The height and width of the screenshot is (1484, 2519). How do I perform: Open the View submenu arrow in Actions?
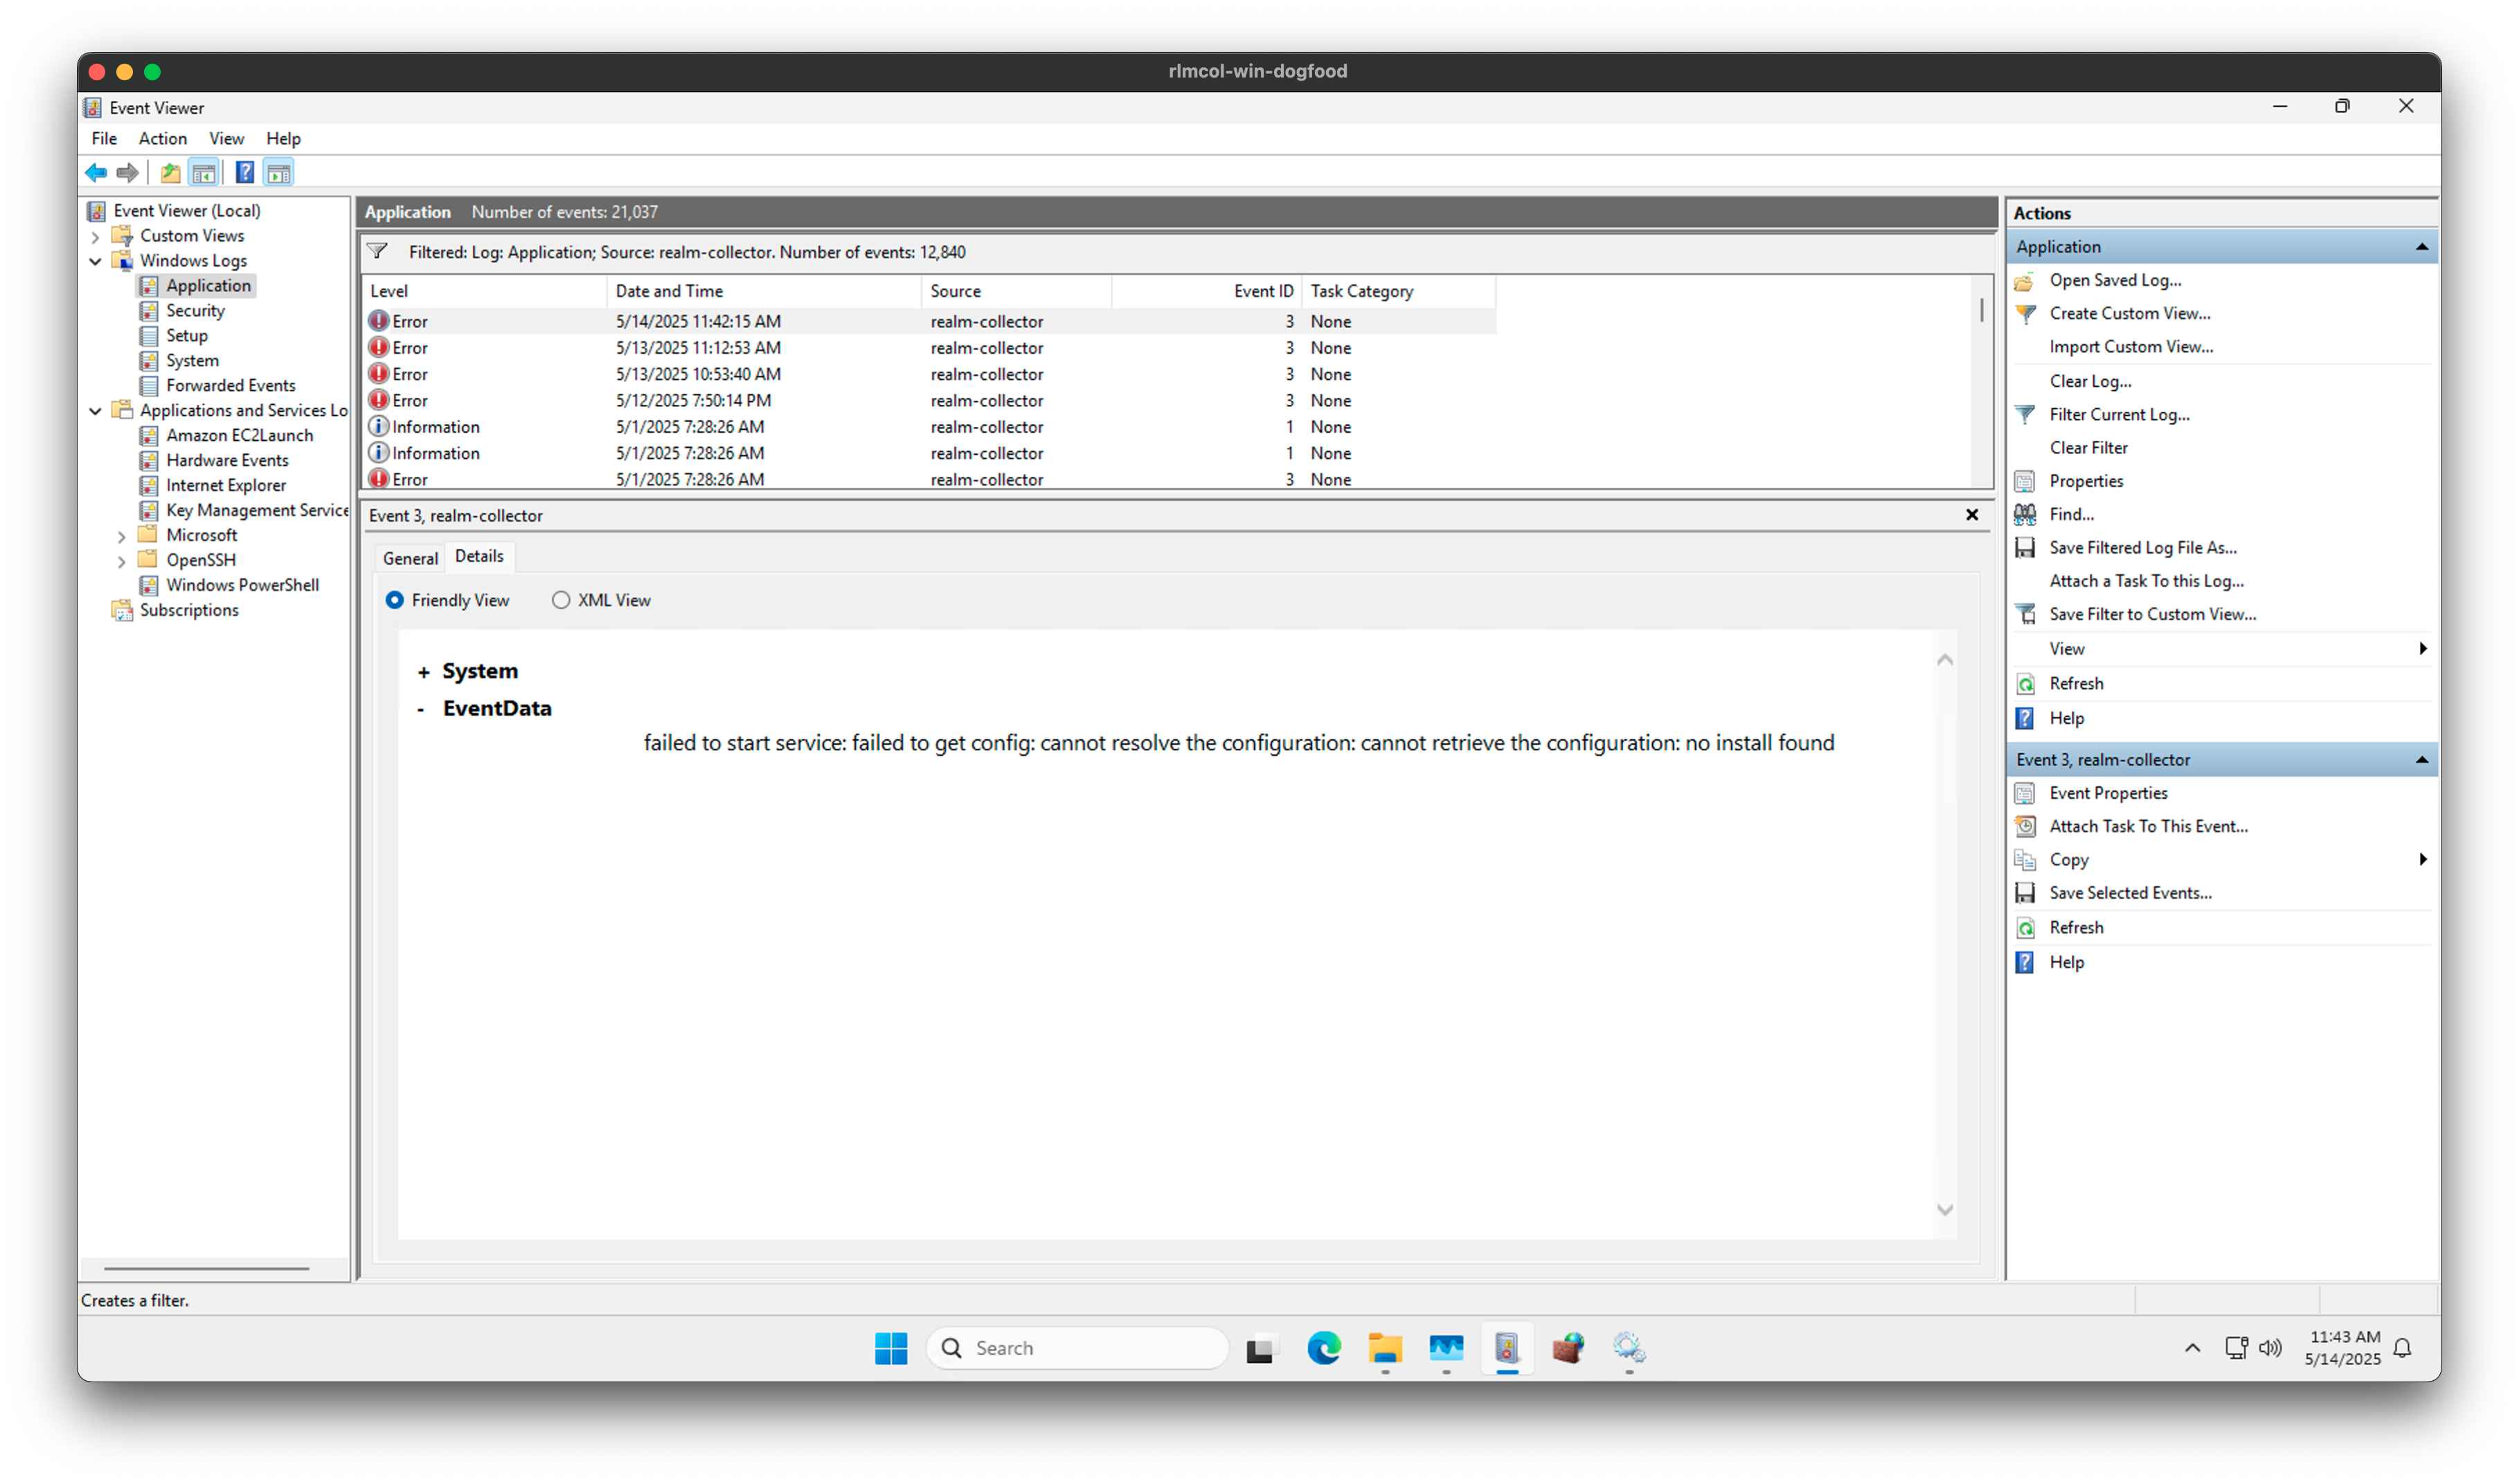(2422, 649)
